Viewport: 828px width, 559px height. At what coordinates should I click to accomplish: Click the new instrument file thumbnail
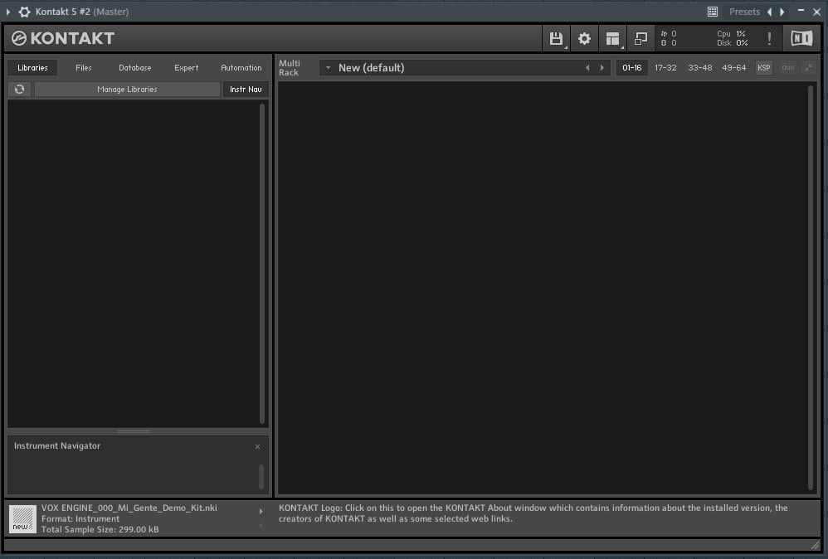pyautogui.click(x=22, y=518)
